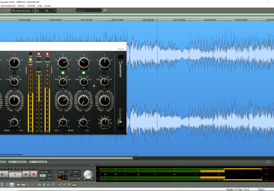Click the Play transport button
The width and height of the screenshot is (274, 191).
point(15,174)
